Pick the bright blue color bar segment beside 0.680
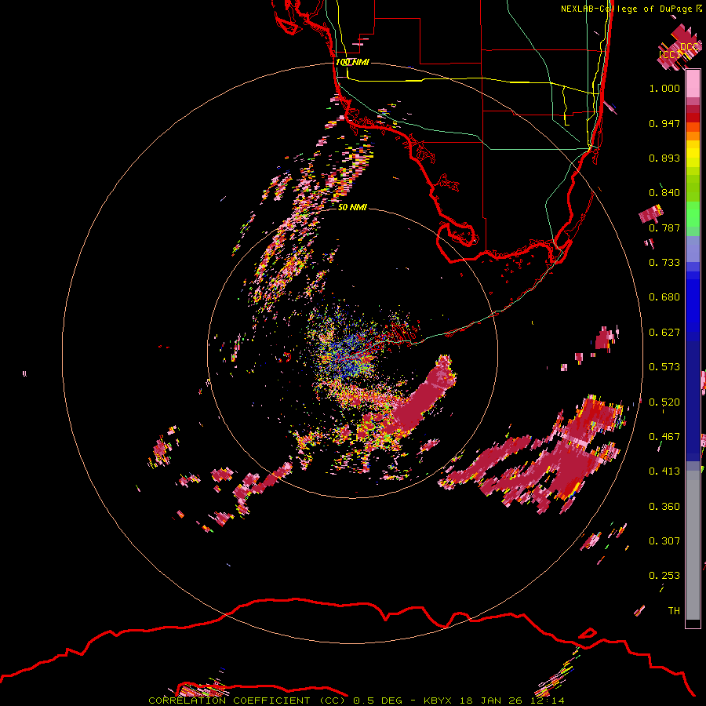Viewport: 706px width, 706px height. coord(693,302)
